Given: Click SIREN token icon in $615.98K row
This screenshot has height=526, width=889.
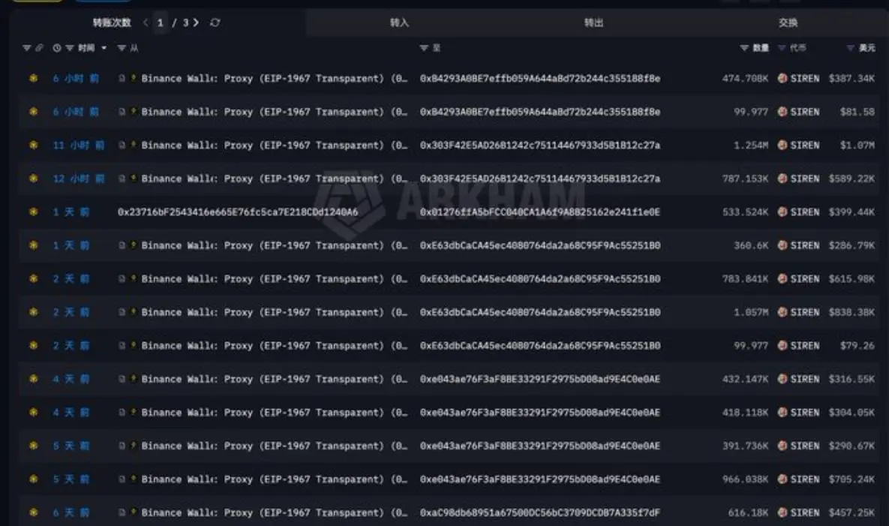Looking at the screenshot, I should point(782,279).
